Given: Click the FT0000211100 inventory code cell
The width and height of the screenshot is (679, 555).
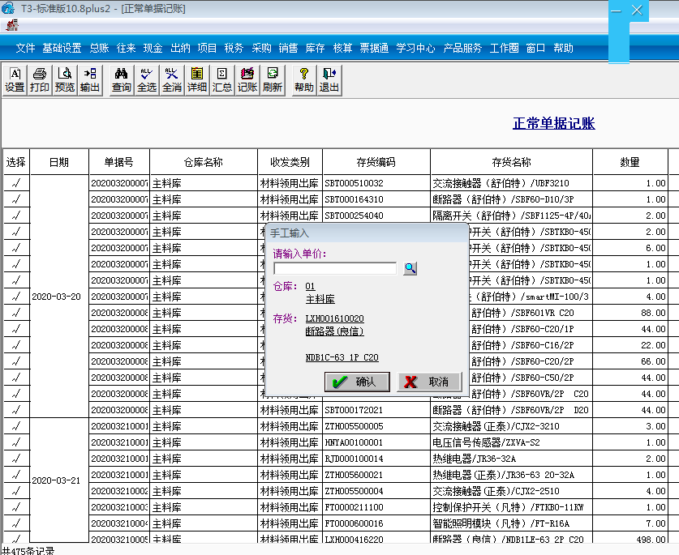Looking at the screenshot, I should pos(376,507).
